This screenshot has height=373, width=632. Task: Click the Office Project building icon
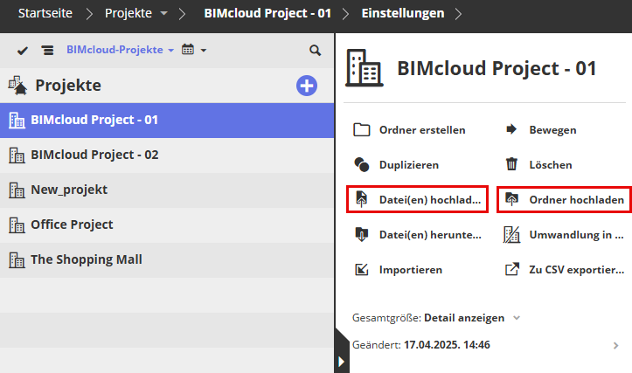[x=17, y=225]
